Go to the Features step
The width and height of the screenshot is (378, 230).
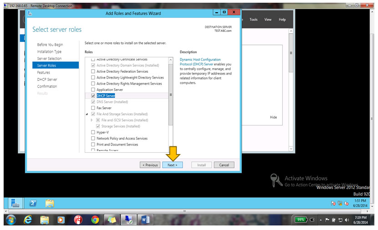pyautogui.click(x=43, y=72)
